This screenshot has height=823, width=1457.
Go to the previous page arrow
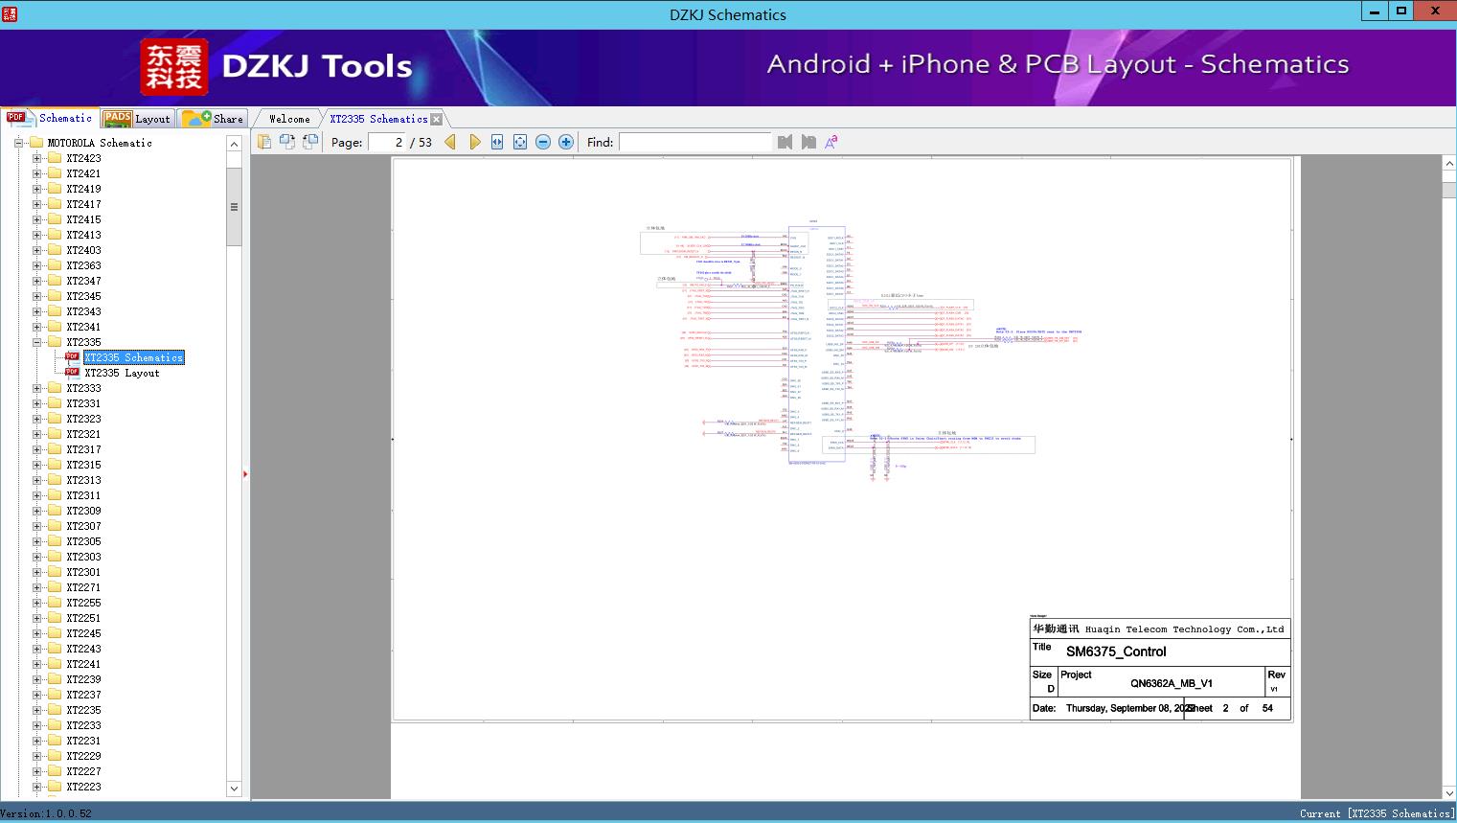450,142
